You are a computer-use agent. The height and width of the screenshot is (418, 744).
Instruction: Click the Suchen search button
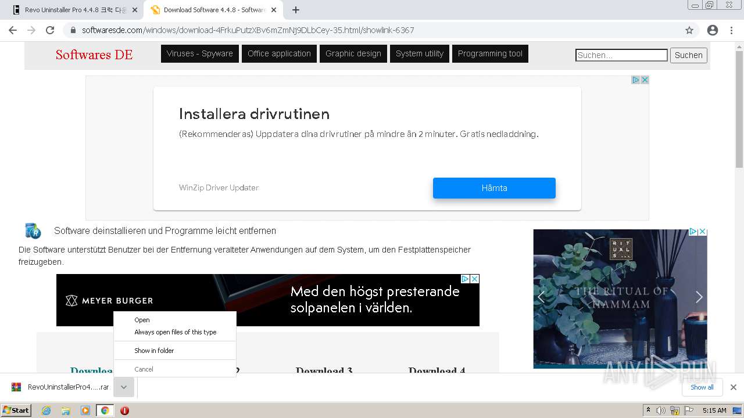(689, 55)
